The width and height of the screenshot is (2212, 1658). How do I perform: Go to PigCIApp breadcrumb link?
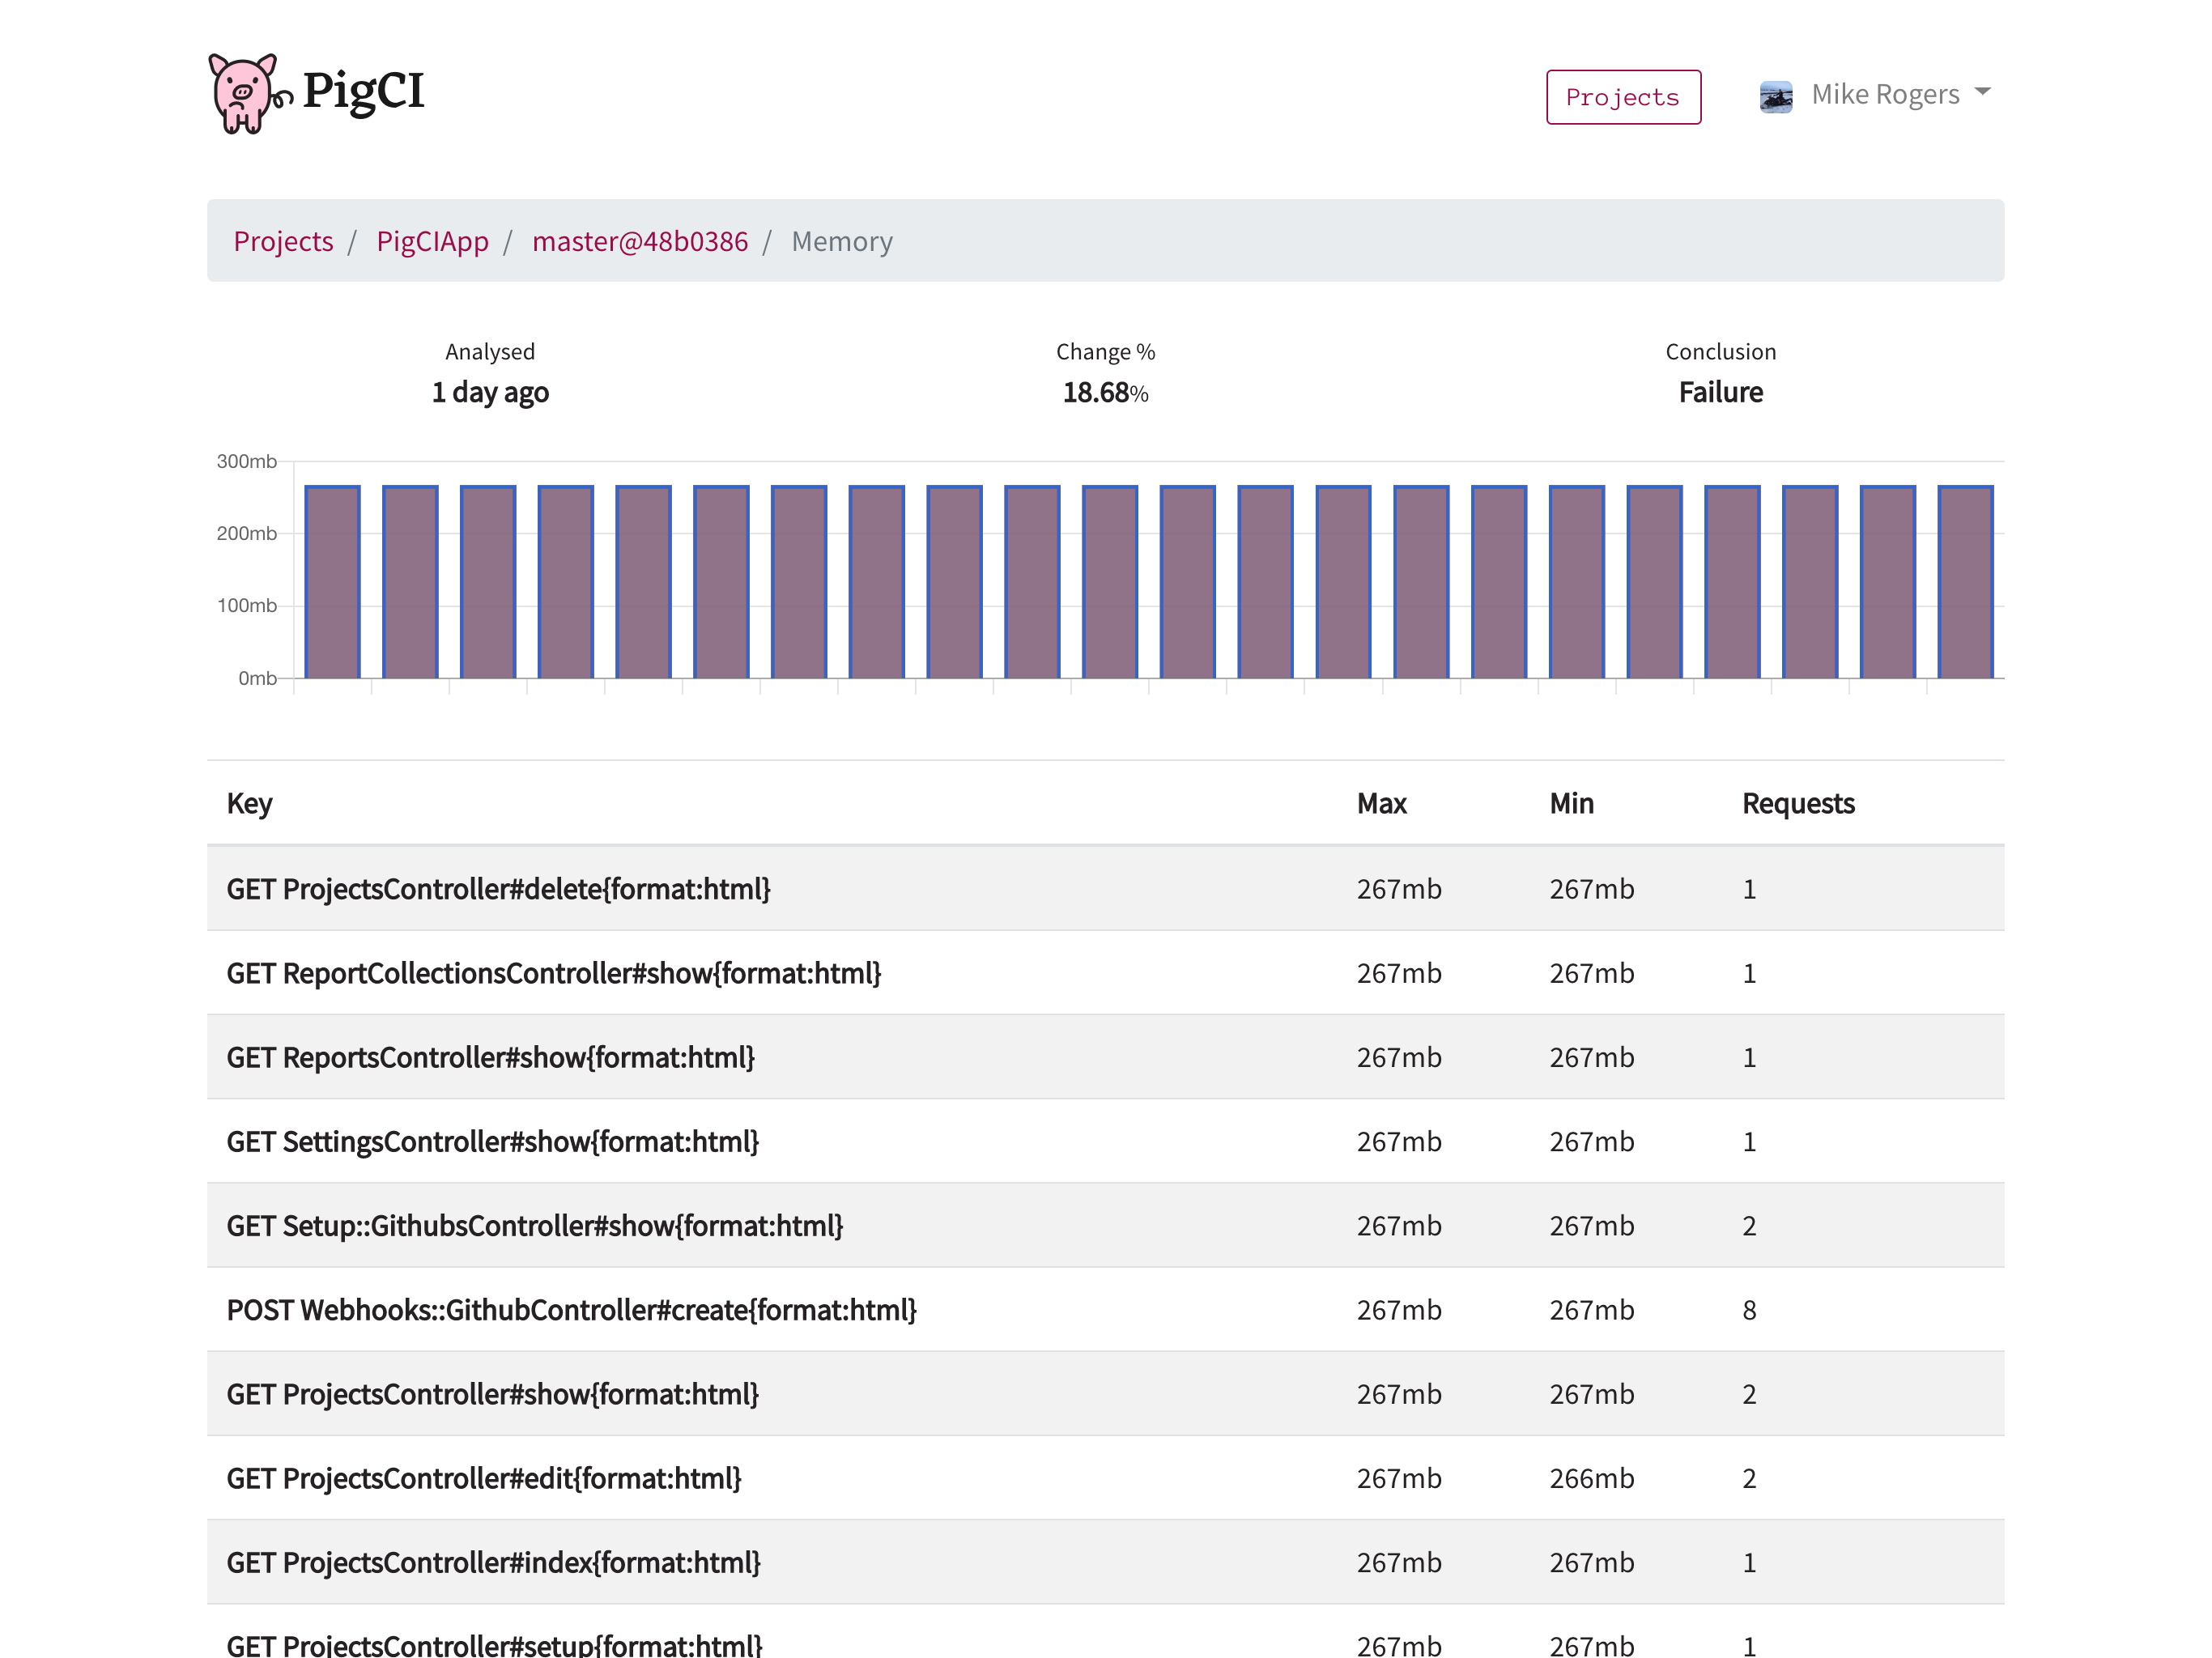pos(432,241)
